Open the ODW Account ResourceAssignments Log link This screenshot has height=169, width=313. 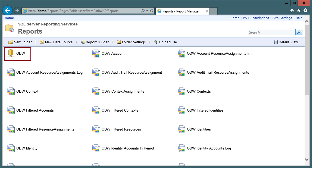tap(49, 73)
